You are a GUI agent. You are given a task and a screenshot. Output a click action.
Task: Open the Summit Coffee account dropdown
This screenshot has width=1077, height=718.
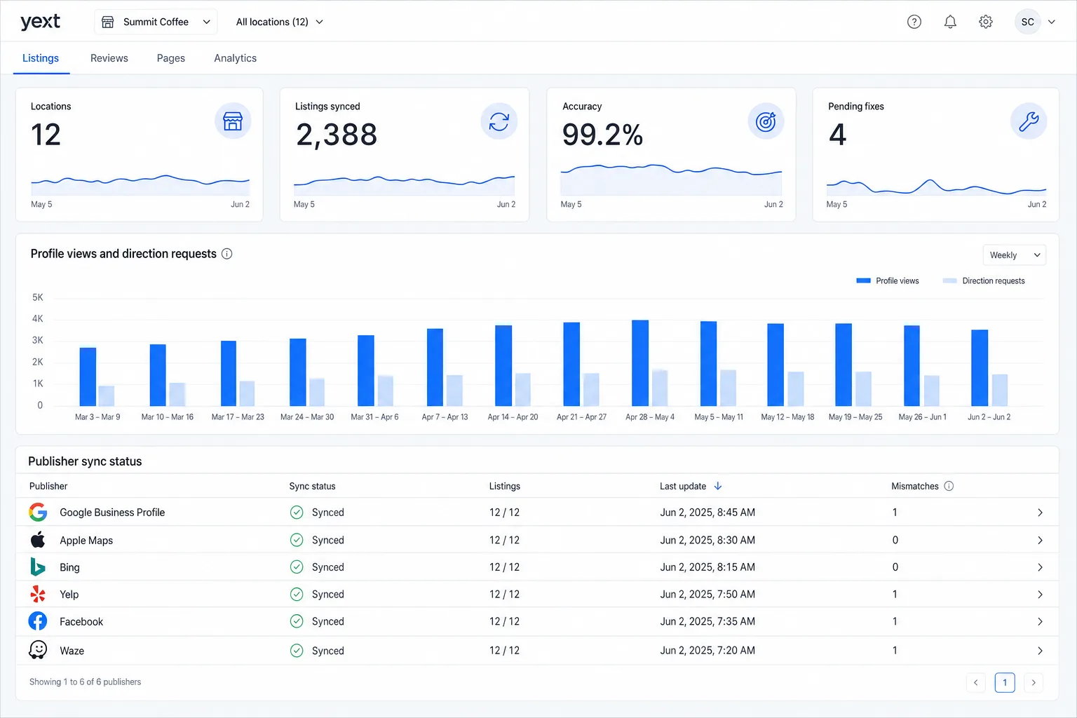point(156,22)
